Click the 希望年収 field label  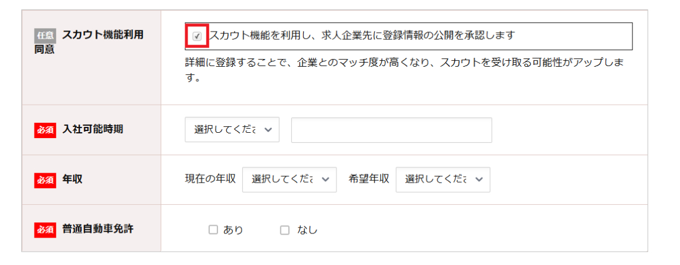click(x=369, y=179)
